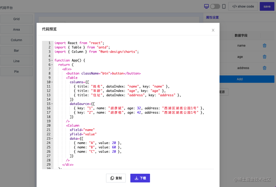This screenshot has width=276, height=187.
Task: Click the name data field row
Action: click(x=247, y=45)
